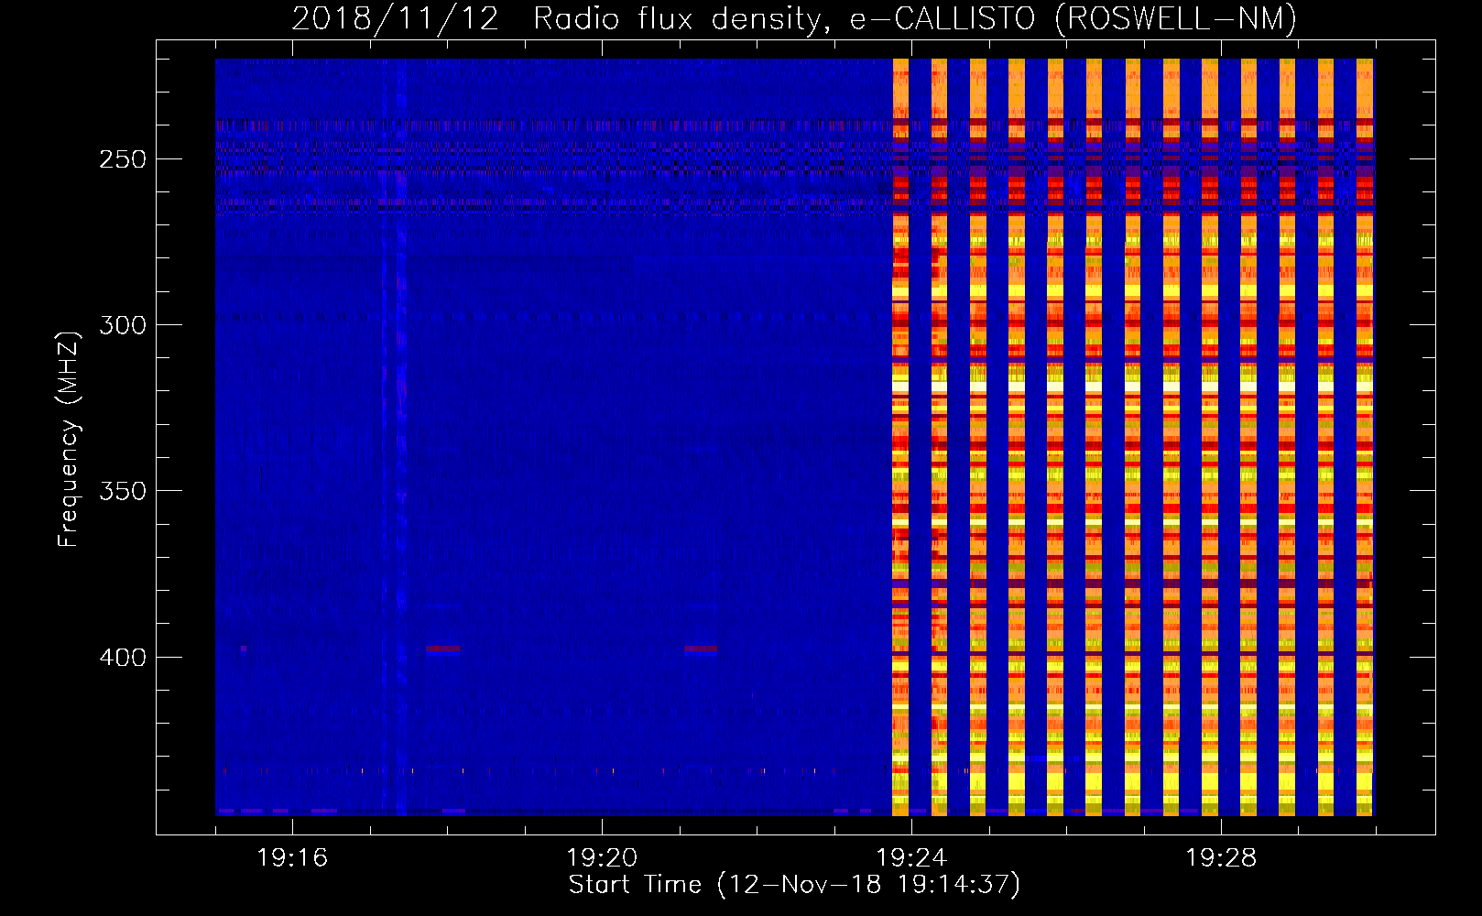Click the 19:20 time tick label

(x=602, y=858)
